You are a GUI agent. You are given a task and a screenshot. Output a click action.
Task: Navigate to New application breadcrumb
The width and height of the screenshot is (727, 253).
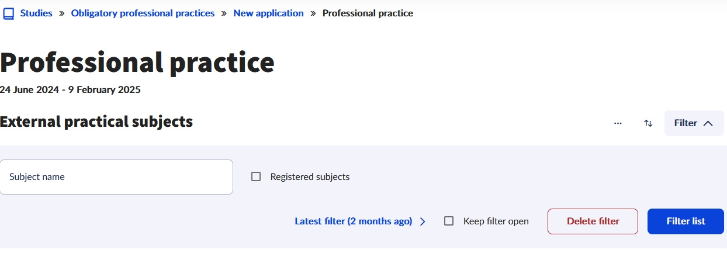click(x=268, y=13)
